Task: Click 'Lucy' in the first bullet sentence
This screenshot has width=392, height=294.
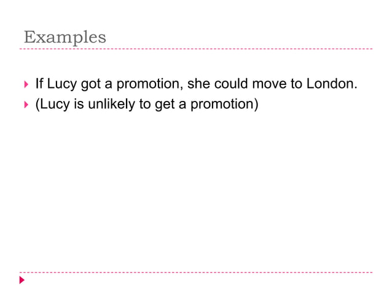Action: coord(62,84)
